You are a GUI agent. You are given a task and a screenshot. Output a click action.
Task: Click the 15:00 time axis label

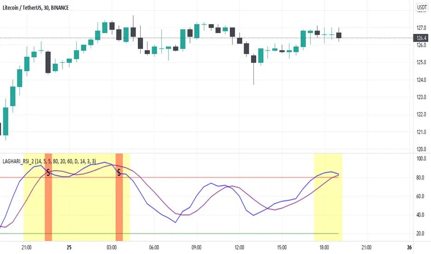tap(282, 248)
